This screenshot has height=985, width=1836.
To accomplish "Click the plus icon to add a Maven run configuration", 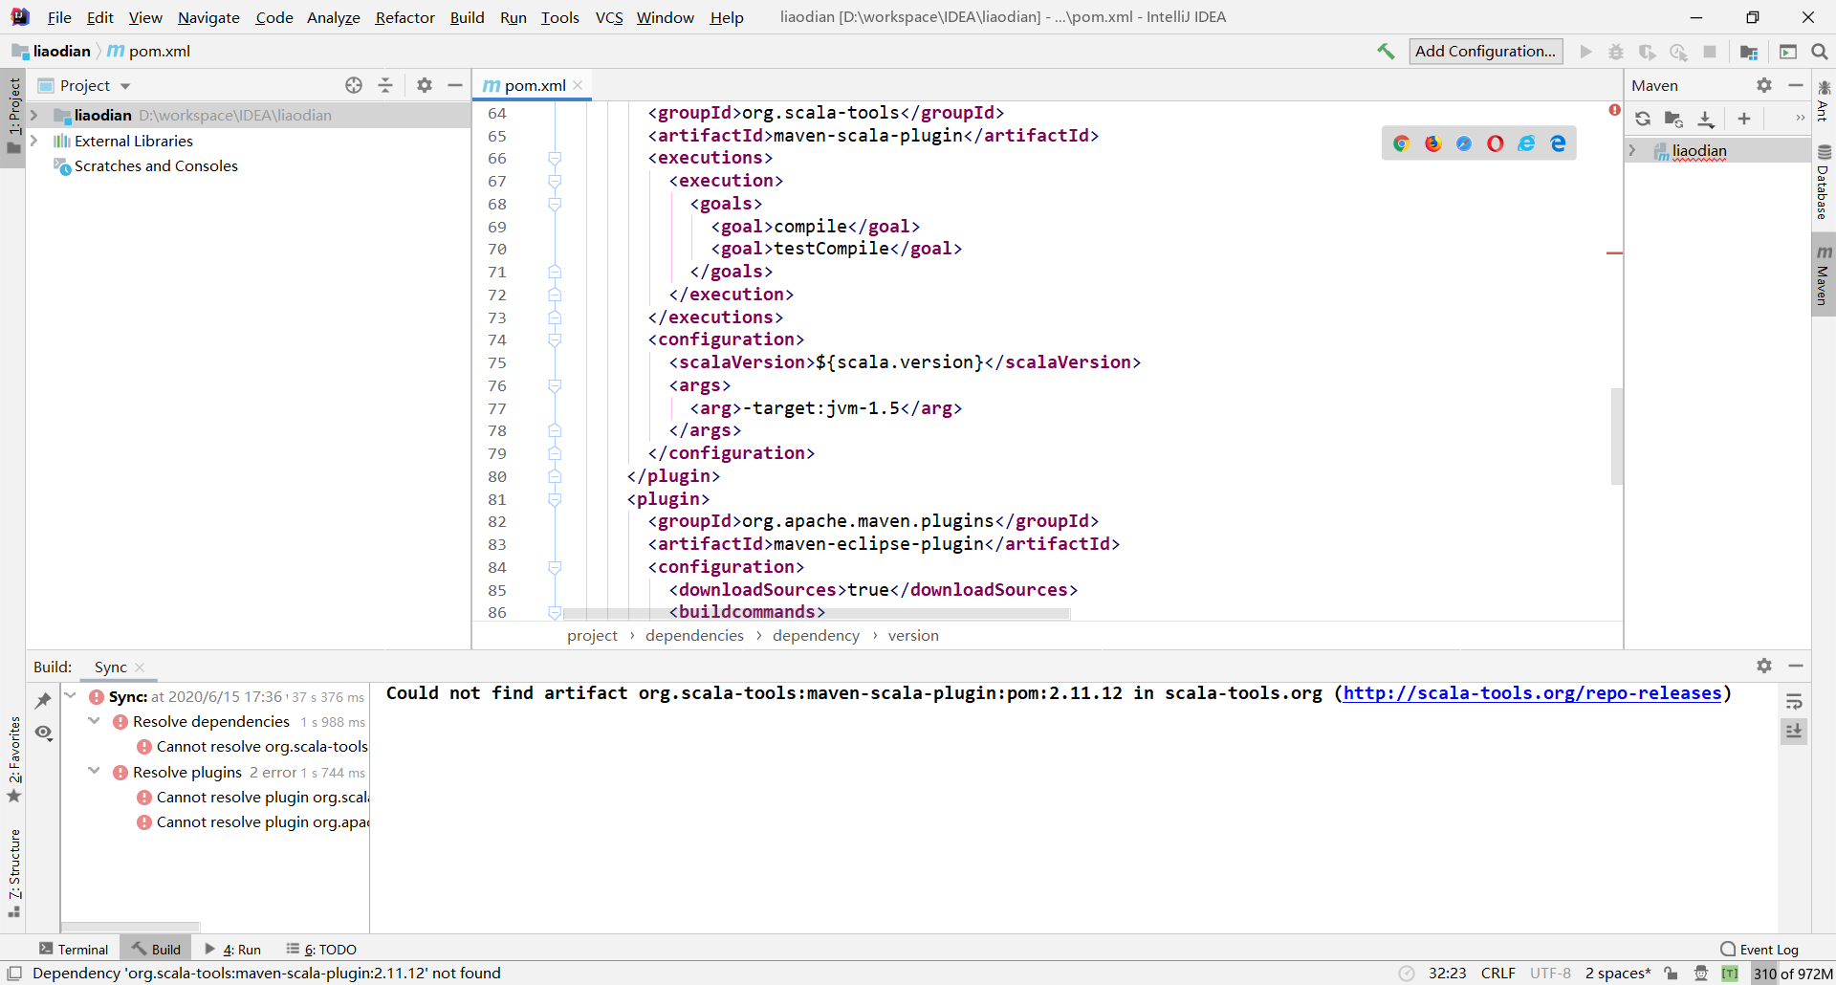I will pyautogui.click(x=1743, y=119).
